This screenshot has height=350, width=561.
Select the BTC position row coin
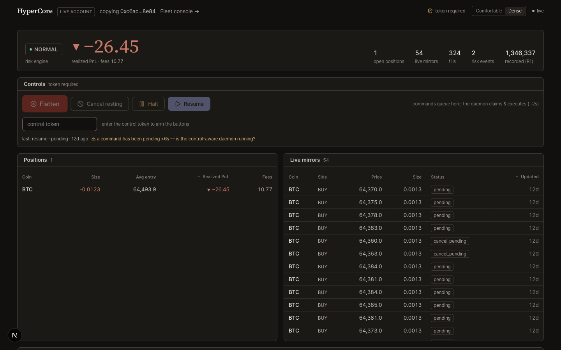click(27, 189)
